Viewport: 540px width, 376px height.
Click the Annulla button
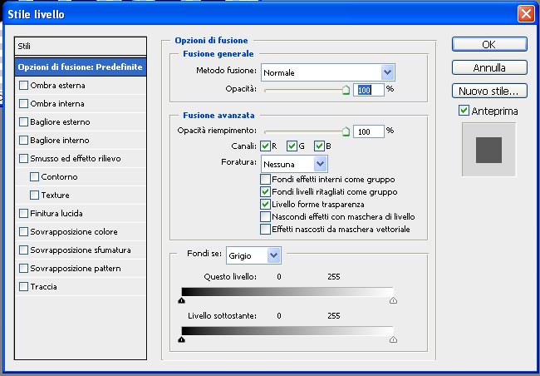pyautogui.click(x=489, y=67)
